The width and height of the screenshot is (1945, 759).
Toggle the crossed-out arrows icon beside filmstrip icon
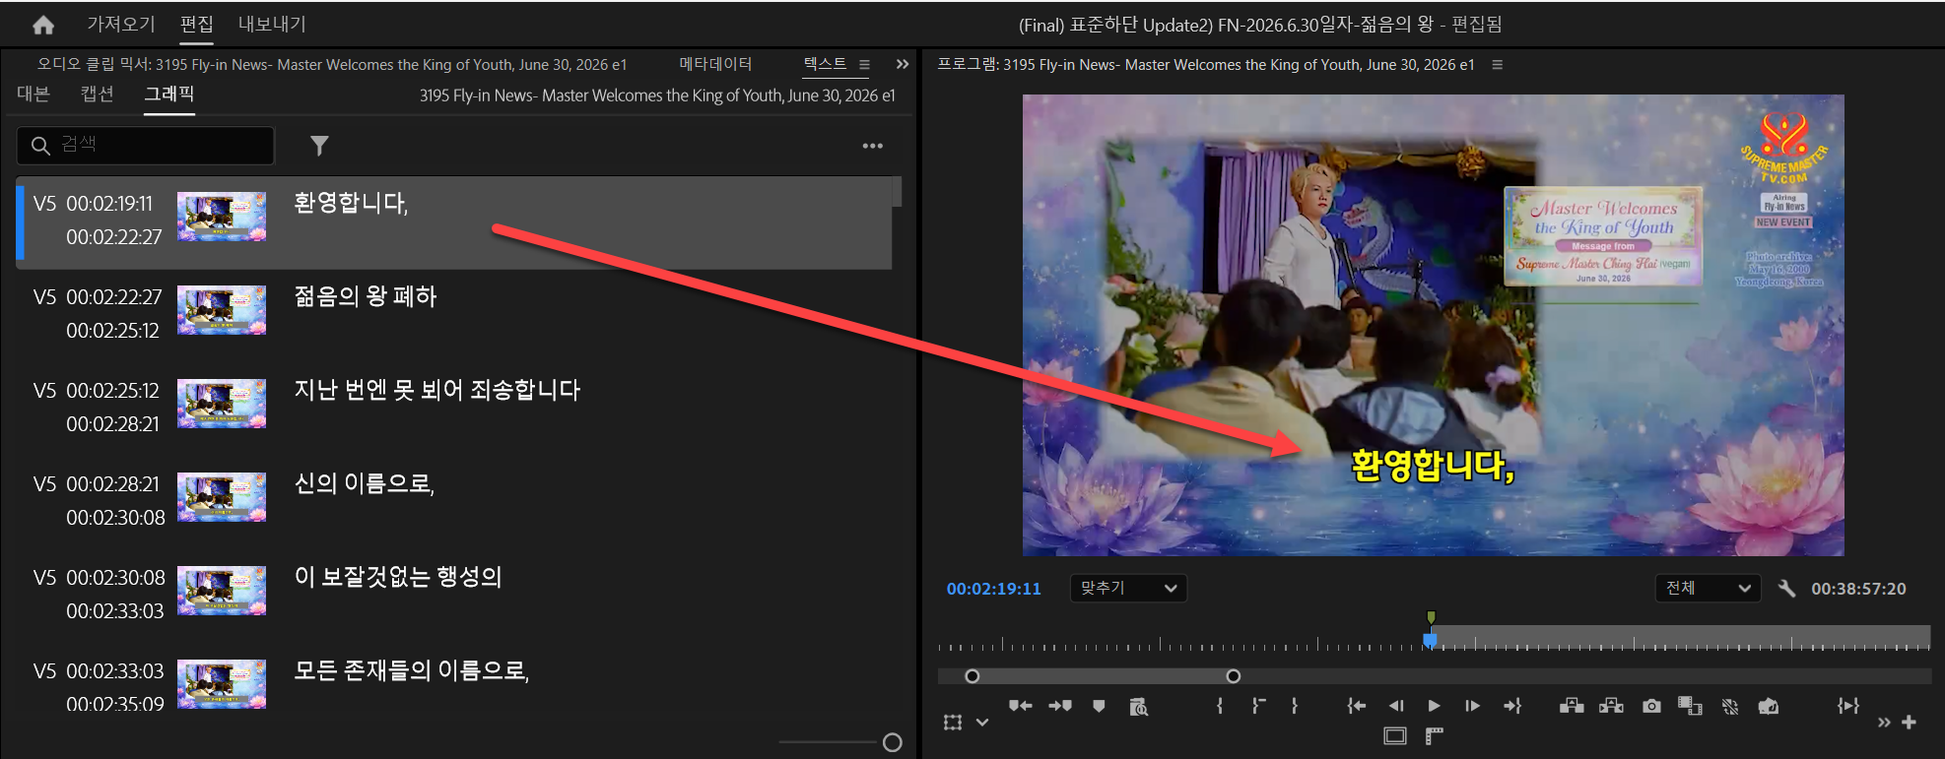(x=1730, y=707)
